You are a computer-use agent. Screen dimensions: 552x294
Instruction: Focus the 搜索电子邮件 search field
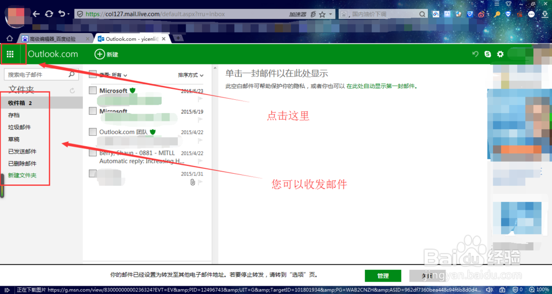(41, 74)
